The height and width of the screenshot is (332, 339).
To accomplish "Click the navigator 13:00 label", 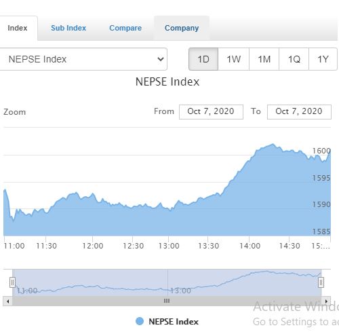I will [180, 291].
